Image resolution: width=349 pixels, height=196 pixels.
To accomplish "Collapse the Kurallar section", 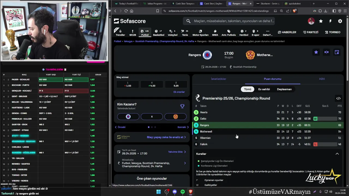I will point(337,154).
